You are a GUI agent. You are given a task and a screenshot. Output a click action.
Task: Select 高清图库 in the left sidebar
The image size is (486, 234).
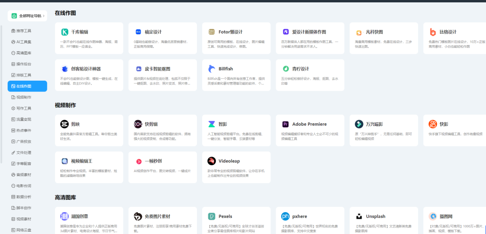pos(24,53)
